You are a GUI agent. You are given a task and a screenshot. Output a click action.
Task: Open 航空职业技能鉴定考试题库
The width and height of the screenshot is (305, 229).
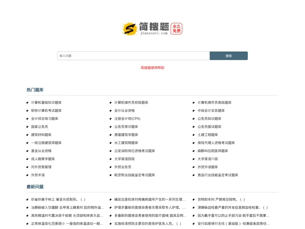point(135,175)
